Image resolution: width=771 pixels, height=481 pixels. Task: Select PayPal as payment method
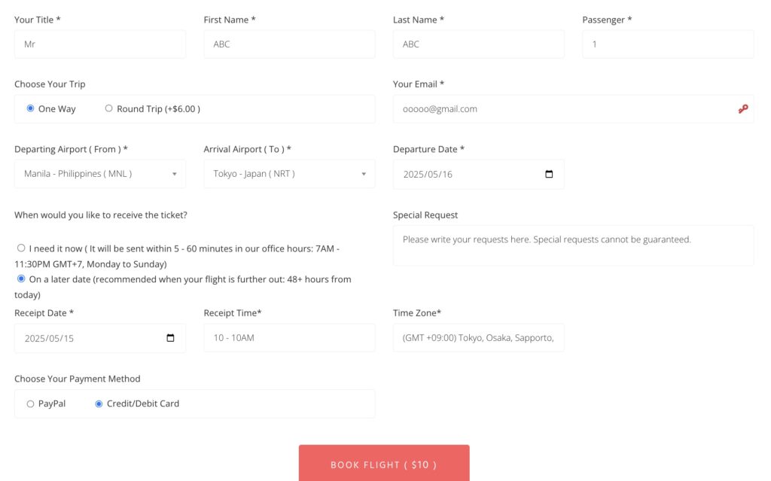(30, 403)
